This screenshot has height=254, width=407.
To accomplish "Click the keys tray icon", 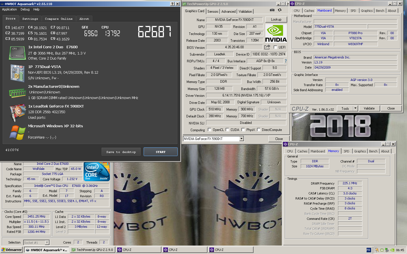I will (x=377, y=250).
